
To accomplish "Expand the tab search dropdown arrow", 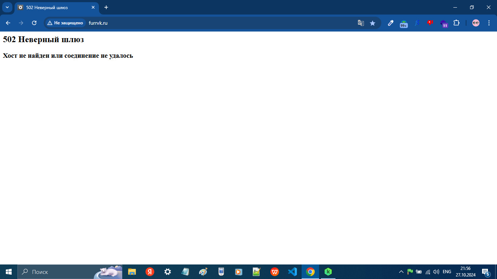I will click(x=7, y=7).
